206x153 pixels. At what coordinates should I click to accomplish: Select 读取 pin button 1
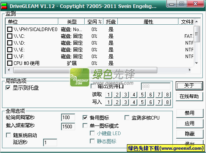[x=109, y=95]
